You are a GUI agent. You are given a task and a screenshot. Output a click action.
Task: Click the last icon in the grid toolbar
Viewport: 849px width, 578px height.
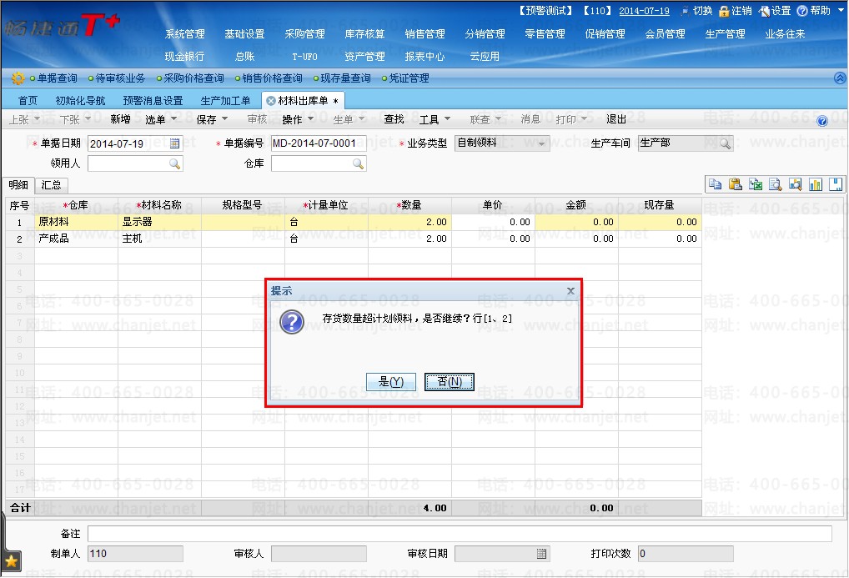[x=836, y=184]
